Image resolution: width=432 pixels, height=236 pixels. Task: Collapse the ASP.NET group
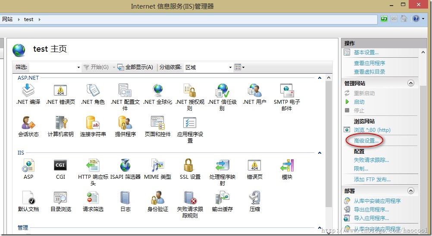319,78
